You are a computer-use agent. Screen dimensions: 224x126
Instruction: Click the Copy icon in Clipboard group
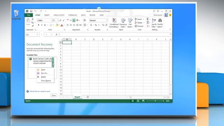pyautogui.click(x=33, y=22)
